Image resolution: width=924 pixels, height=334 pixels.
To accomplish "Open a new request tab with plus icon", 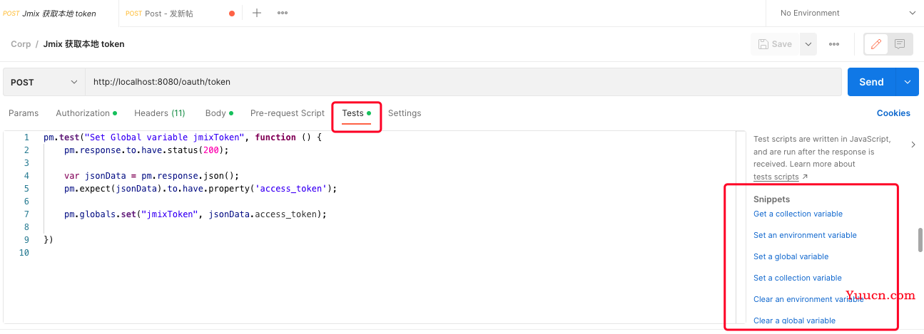I will 257,13.
